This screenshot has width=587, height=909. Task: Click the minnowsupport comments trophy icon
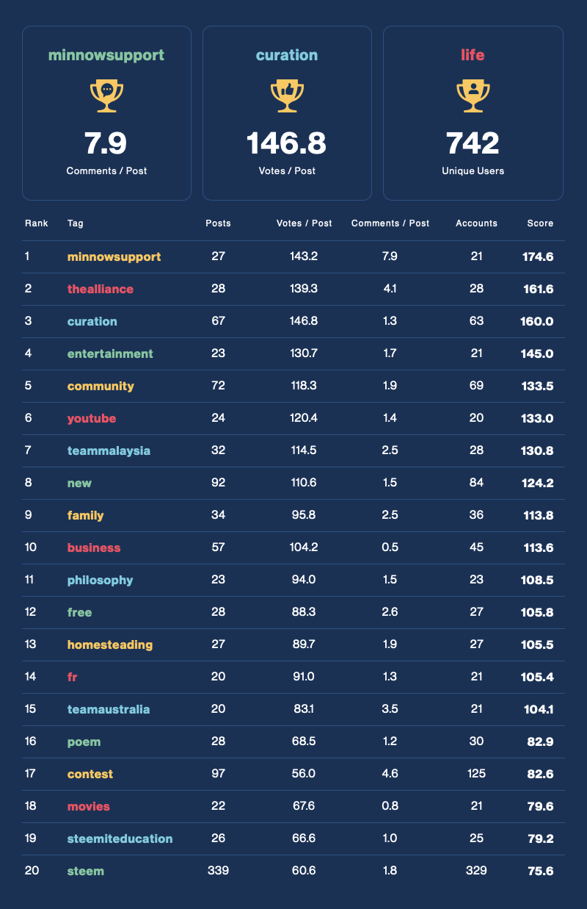pos(106,96)
